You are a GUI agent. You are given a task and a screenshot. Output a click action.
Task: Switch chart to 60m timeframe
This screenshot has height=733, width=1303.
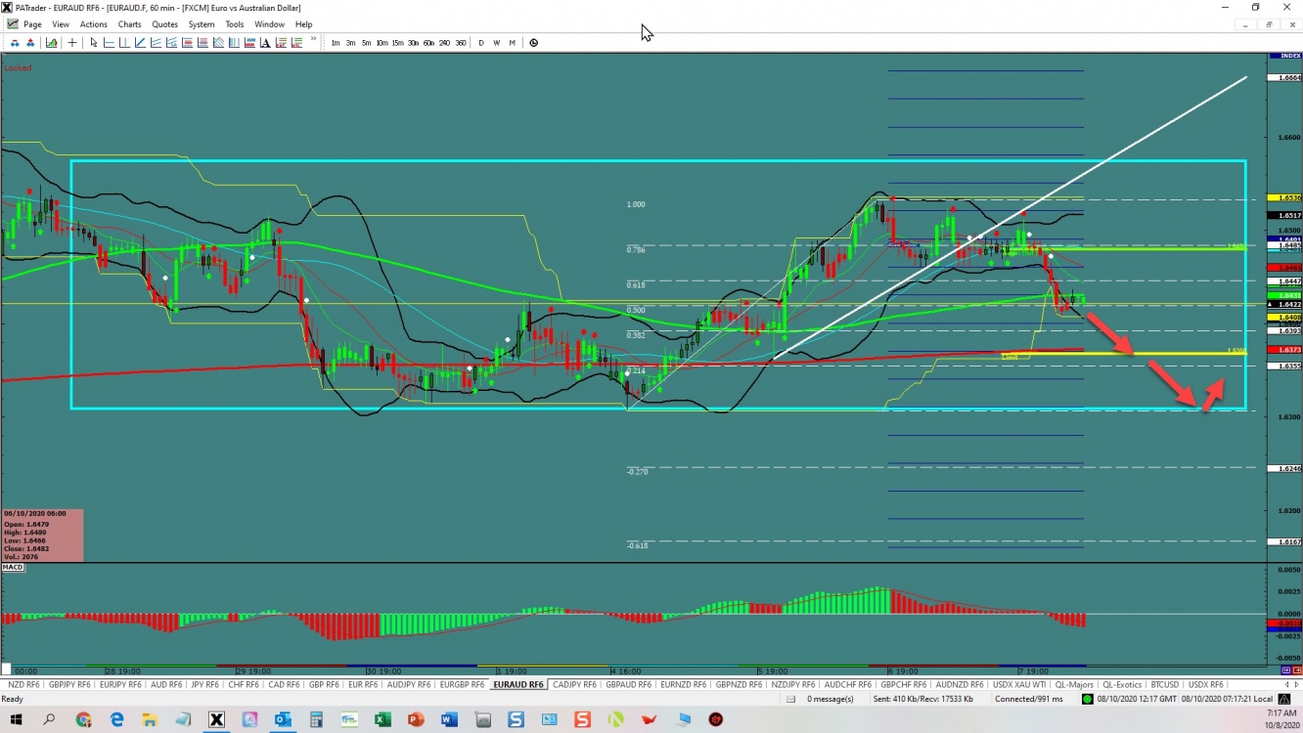[x=428, y=43]
